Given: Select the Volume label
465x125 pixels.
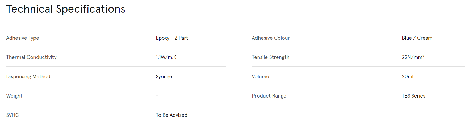Looking at the screenshot, I should 260,76.
